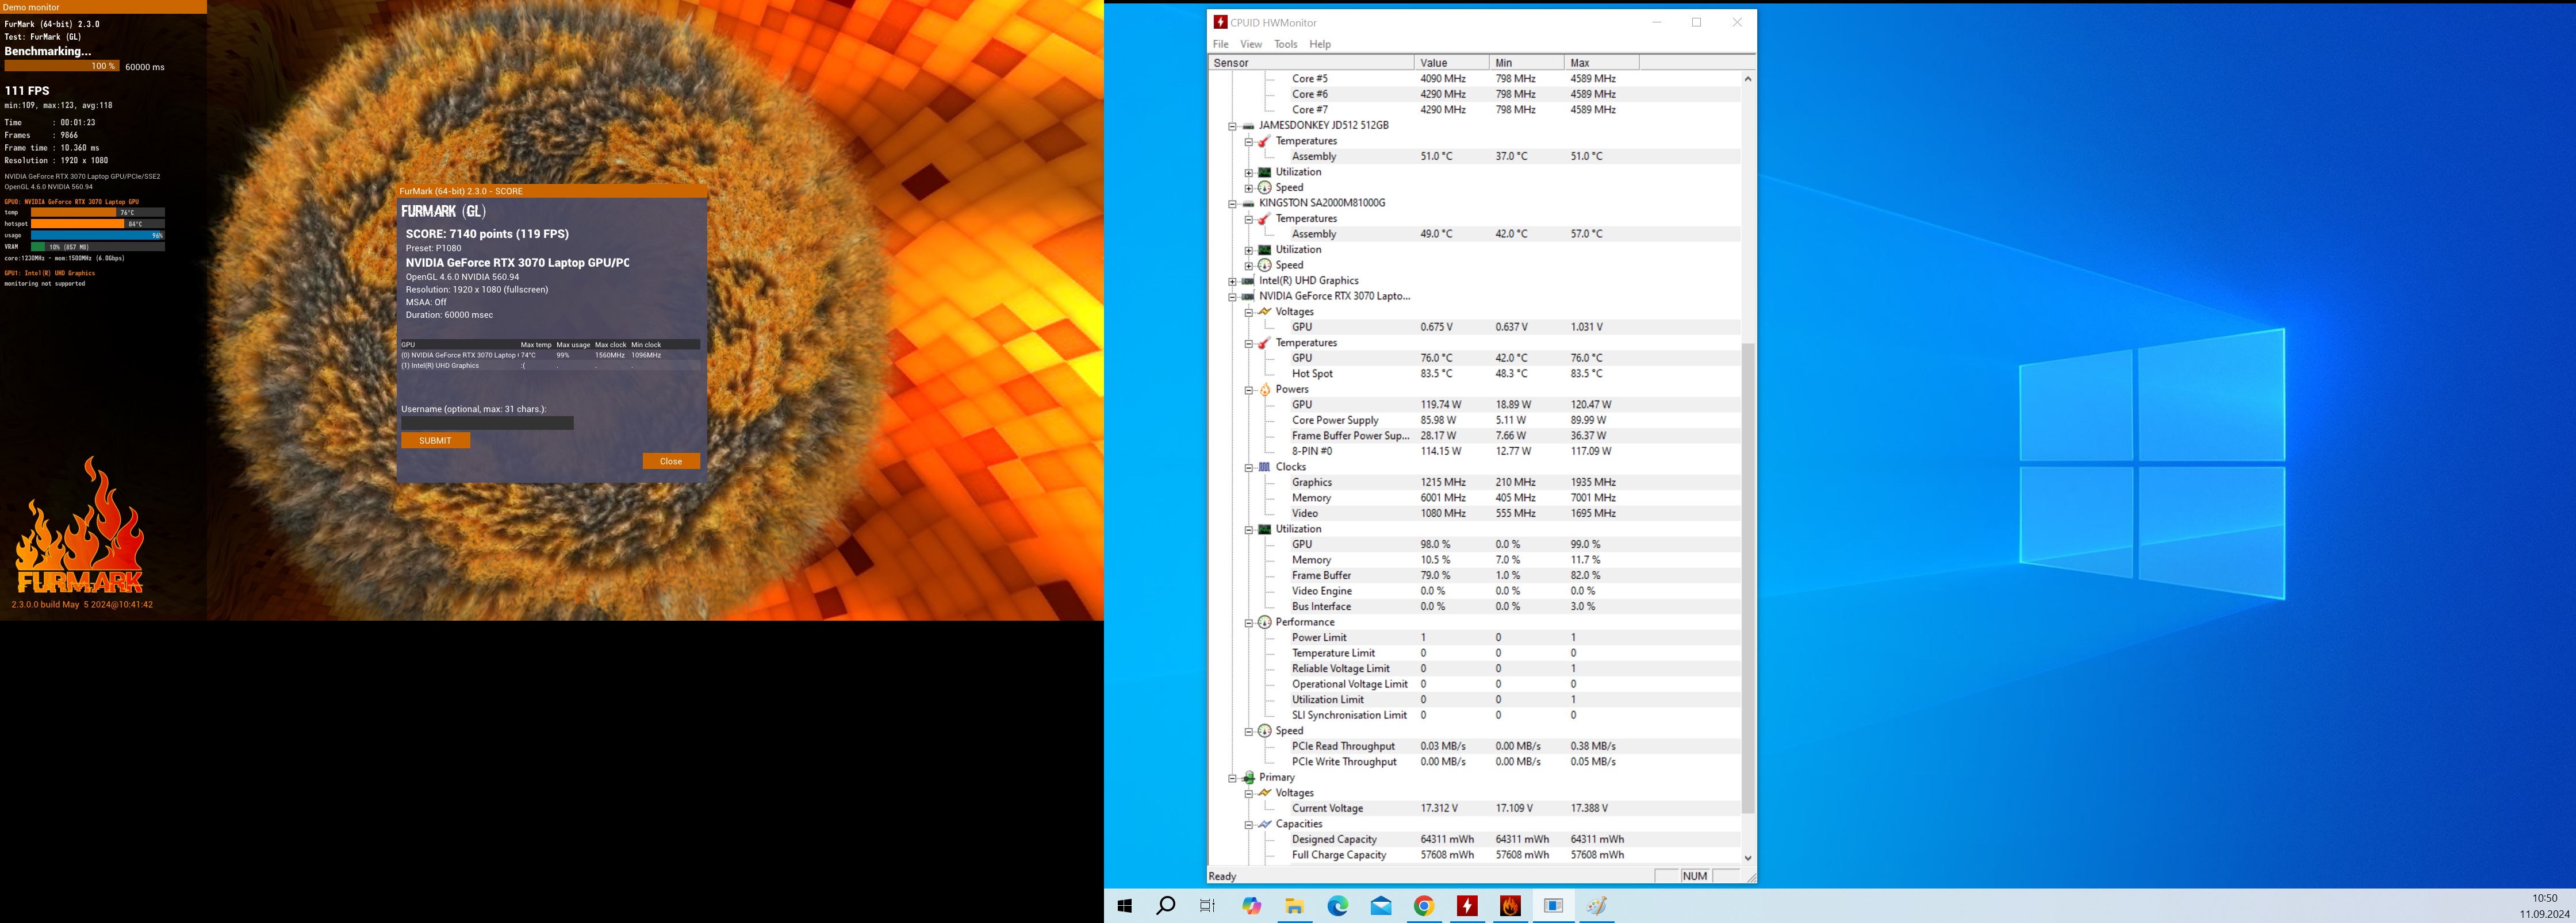
Task: Collapse the JAMESDONKEY JD512 512GB node
Action: pyautogui.click(x=1233, y=126)
